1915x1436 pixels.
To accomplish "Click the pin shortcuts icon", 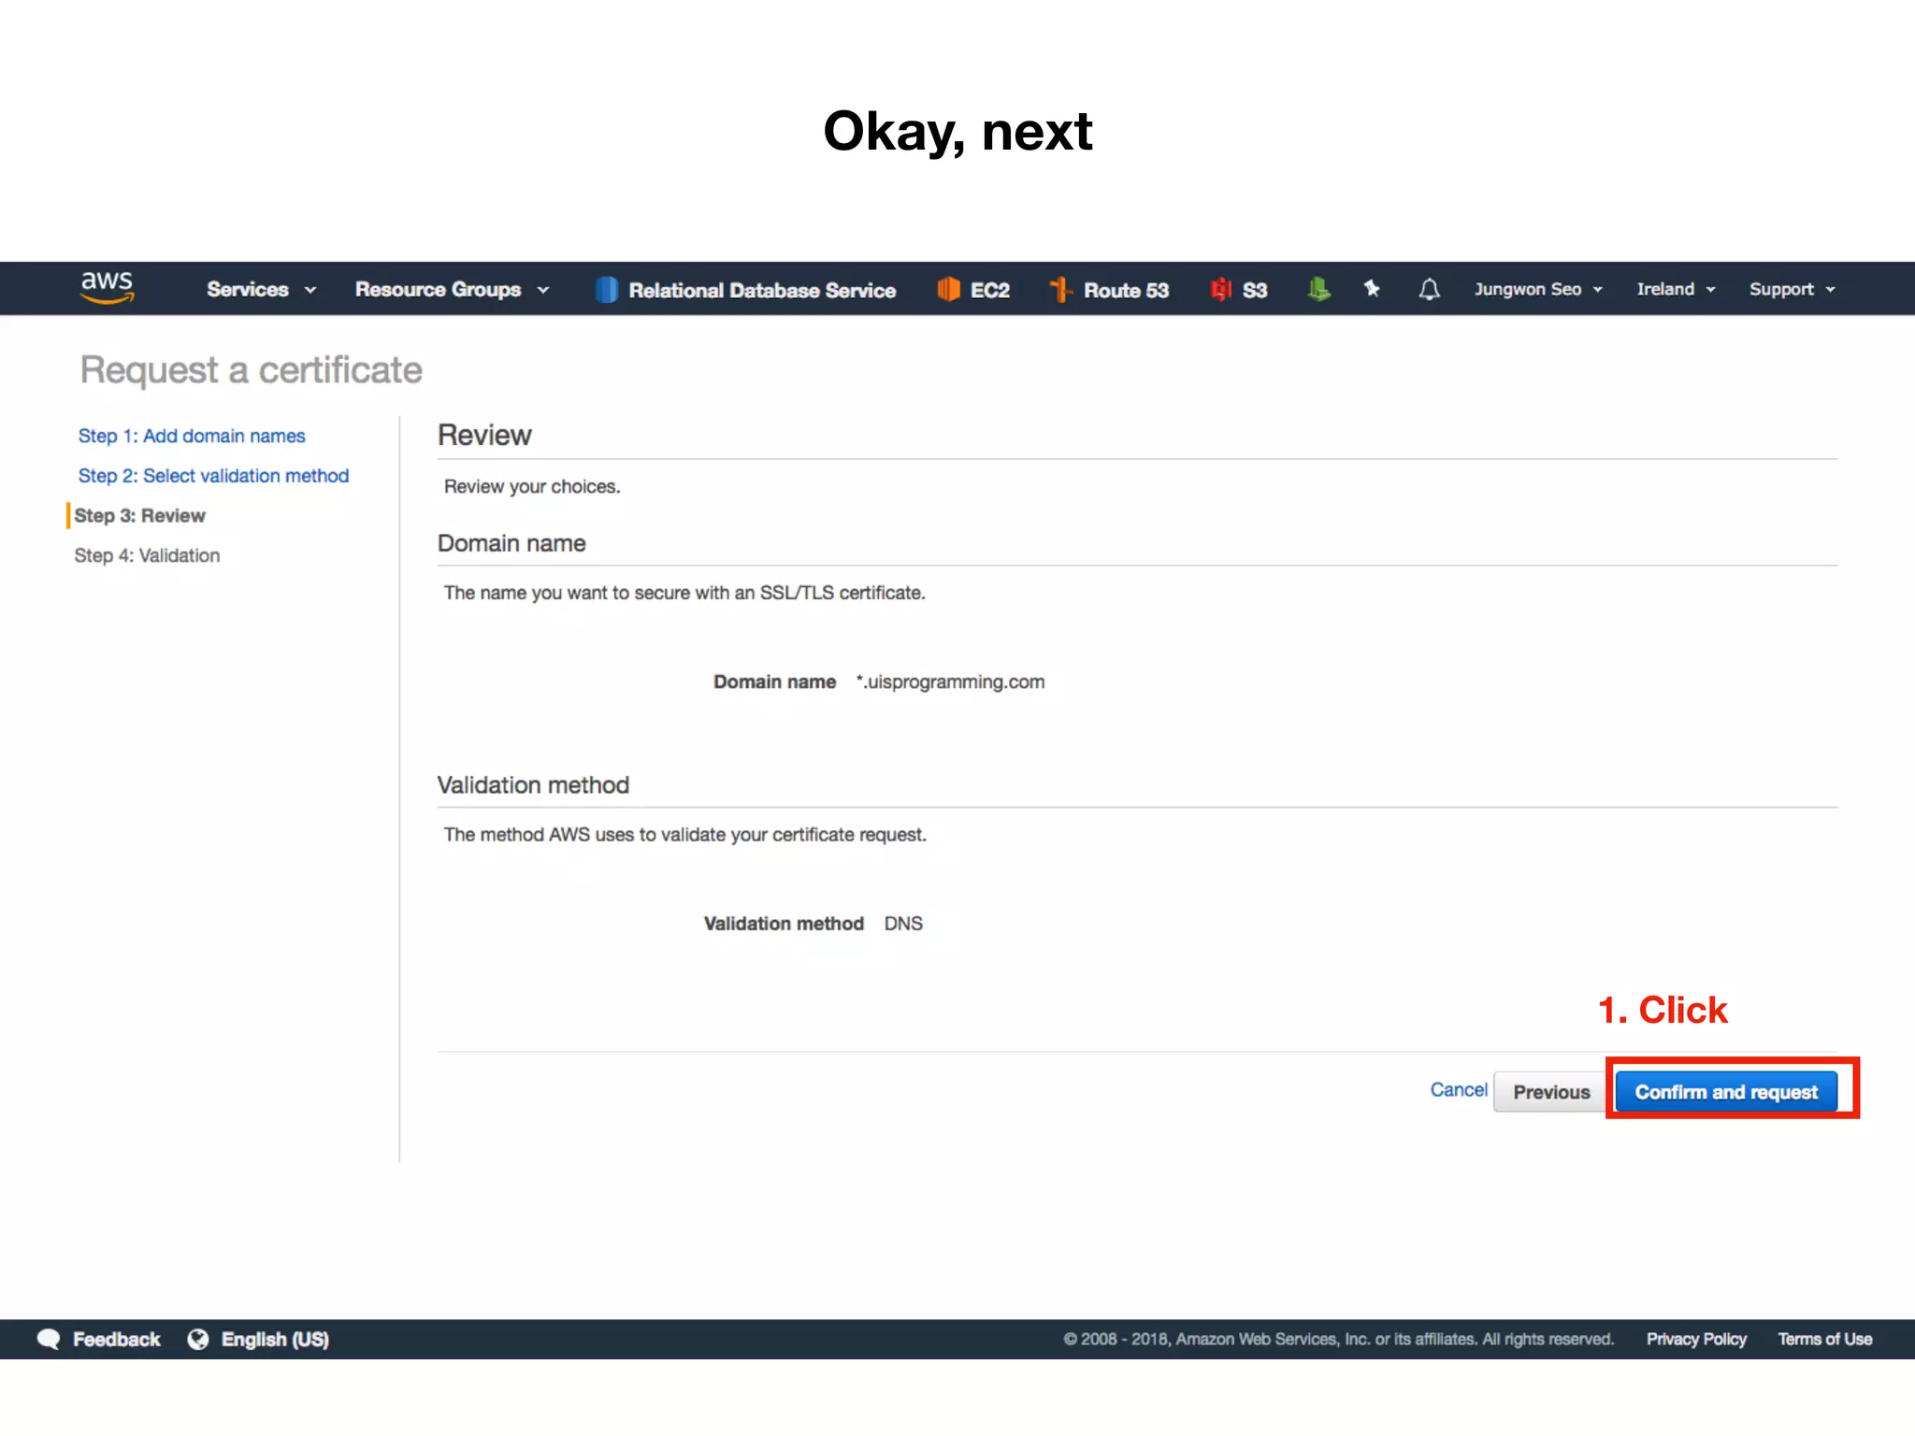I will coord(1372,289).
